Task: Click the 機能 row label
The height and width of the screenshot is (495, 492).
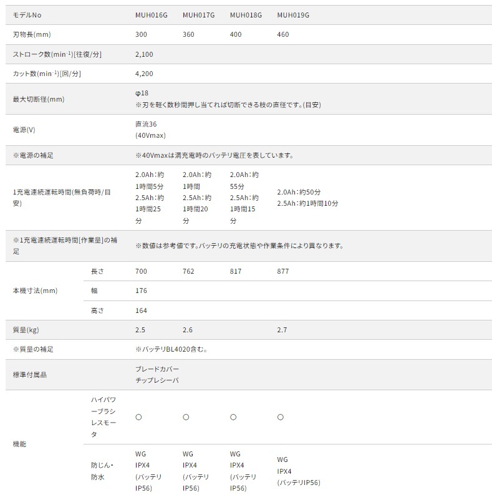Action: [x=19, y=444]
